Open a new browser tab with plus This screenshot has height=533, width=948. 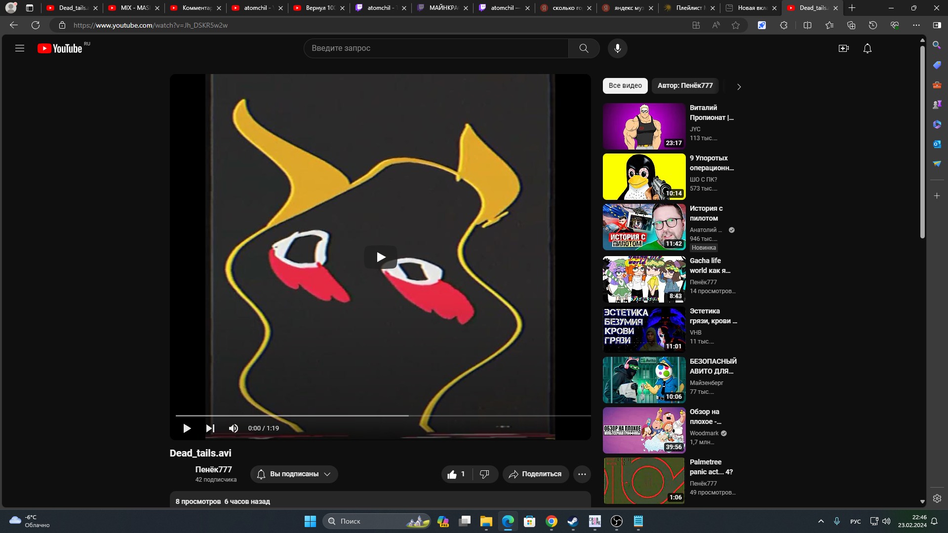point(852,8)
